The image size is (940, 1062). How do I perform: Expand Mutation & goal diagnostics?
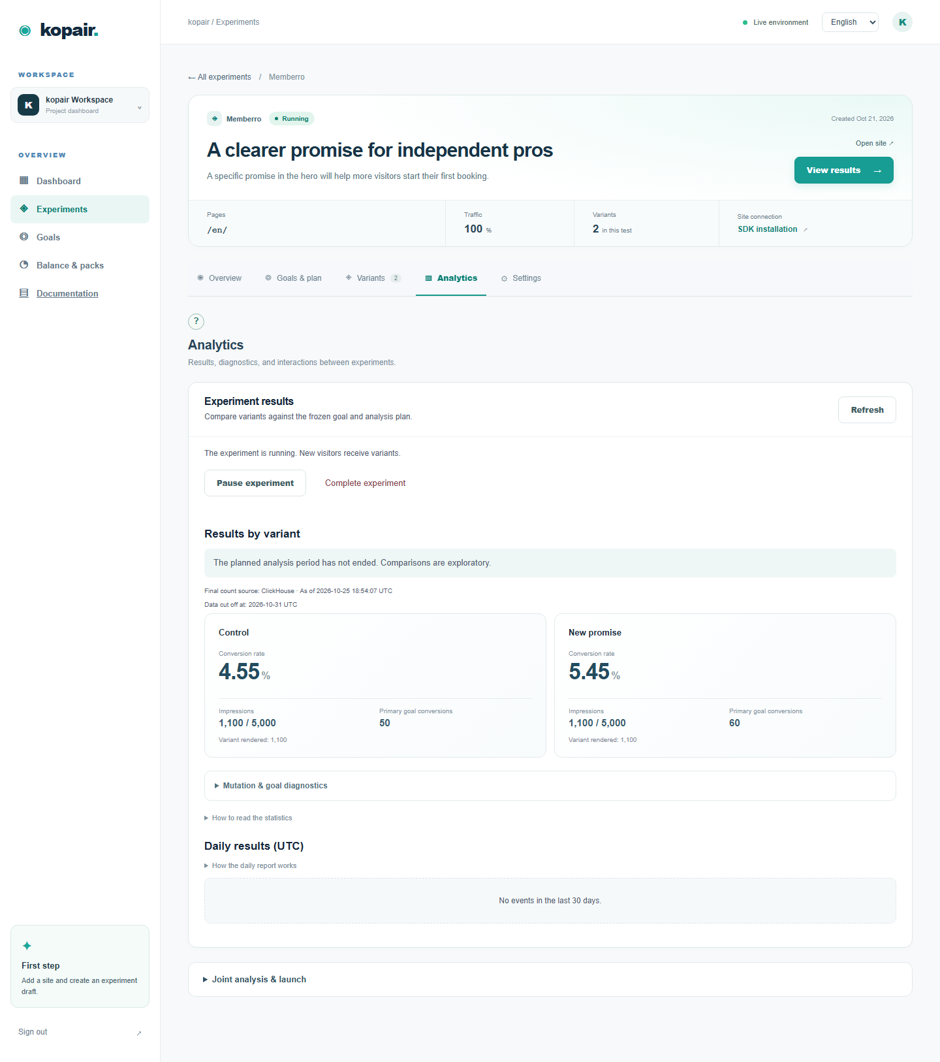pyautogui.click(x=550, y=786)
